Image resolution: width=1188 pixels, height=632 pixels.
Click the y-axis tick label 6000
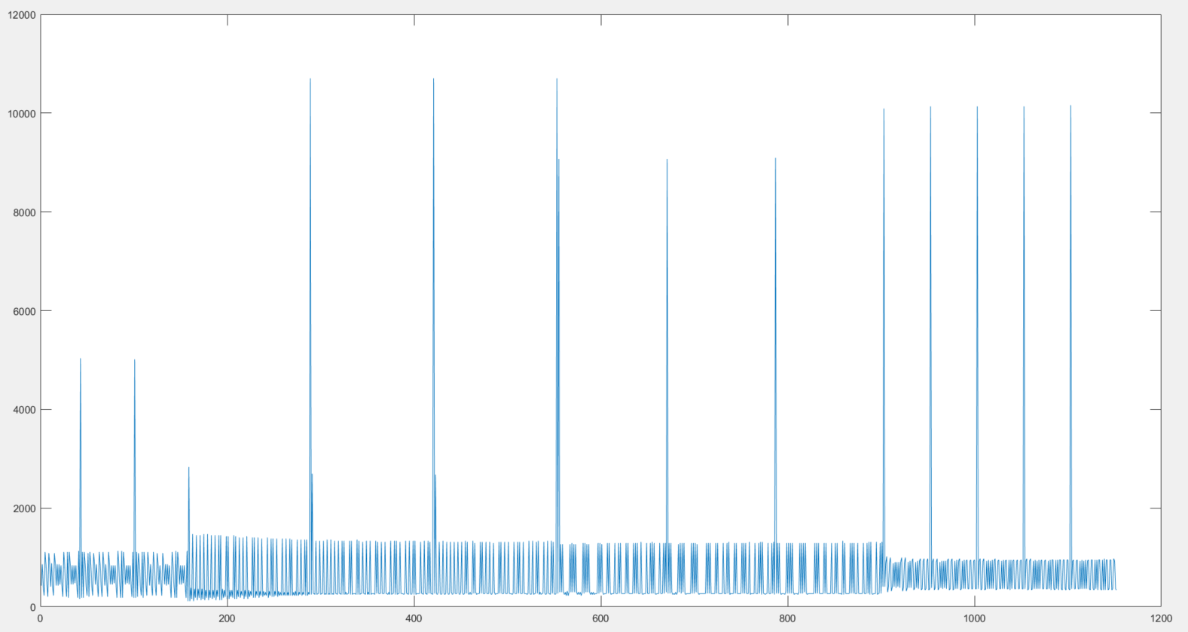23,311
